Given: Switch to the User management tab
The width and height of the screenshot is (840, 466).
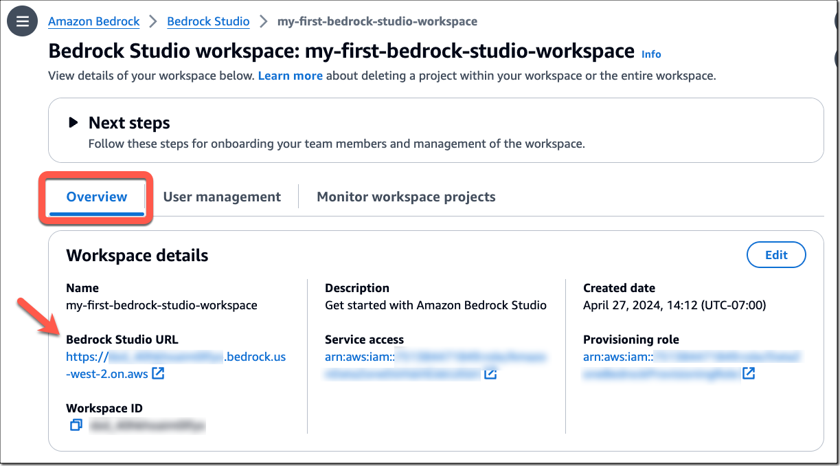Looking at the screenshot, I should click(x=221, y=197).
